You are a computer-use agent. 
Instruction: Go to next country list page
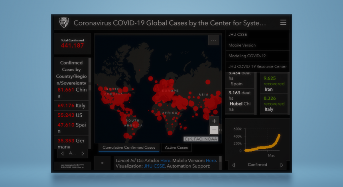(x=83, y=154)
